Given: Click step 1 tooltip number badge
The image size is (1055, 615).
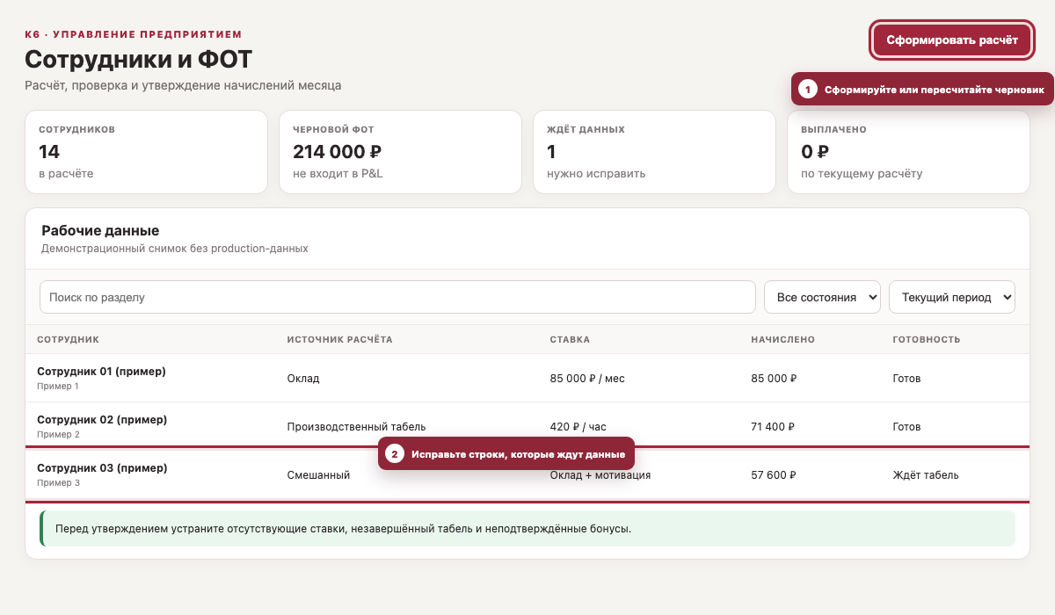Looking at the screenshot, I should click(808, 90).
